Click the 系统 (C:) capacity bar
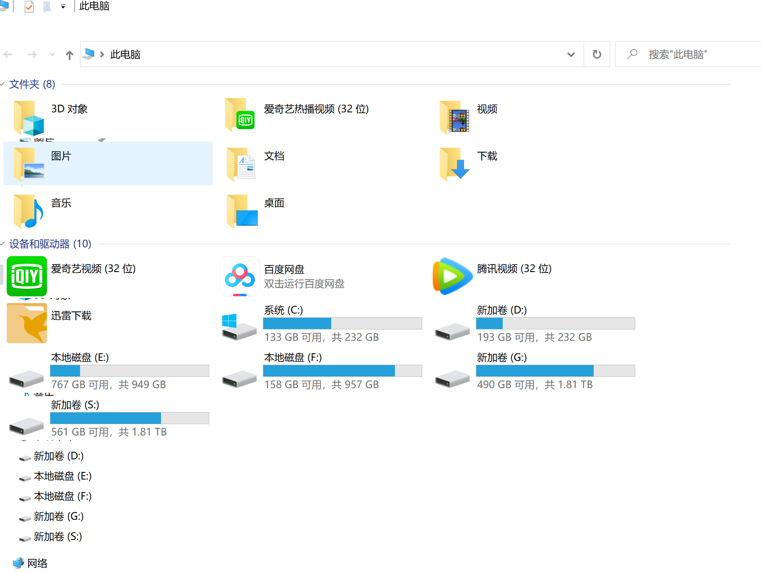 tap(342, 323)
